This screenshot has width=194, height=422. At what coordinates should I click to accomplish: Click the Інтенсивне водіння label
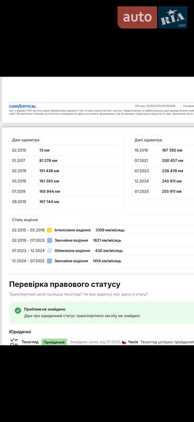point(72,230)
